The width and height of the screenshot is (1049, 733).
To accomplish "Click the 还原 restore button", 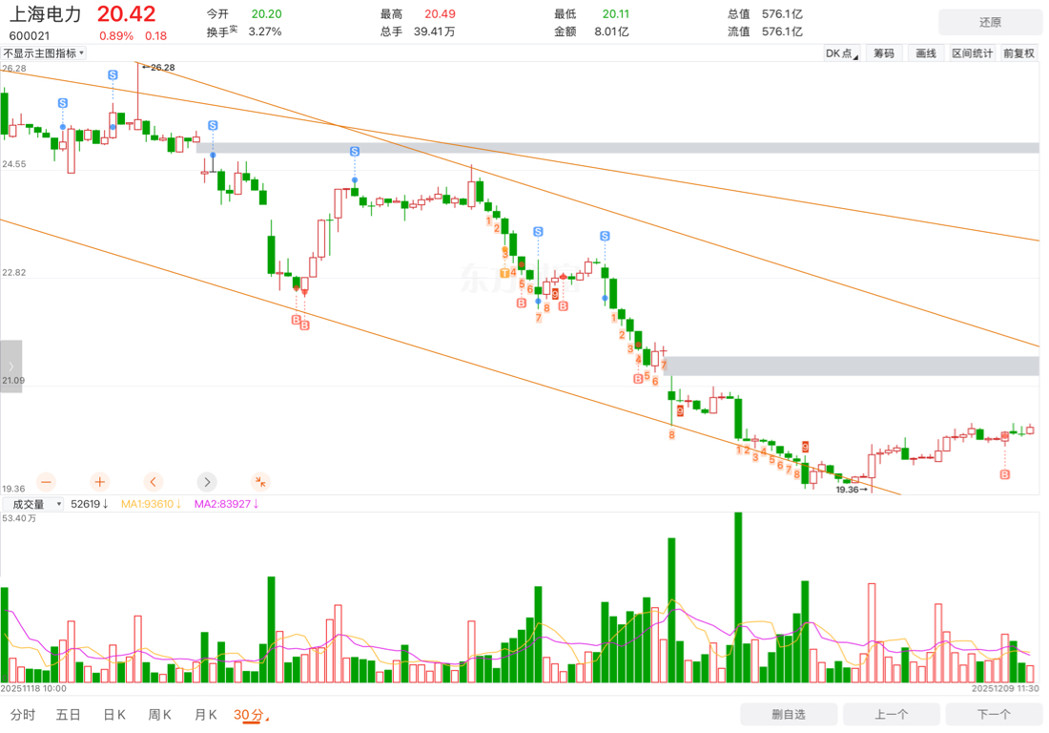I will click(x=990, y=22).
